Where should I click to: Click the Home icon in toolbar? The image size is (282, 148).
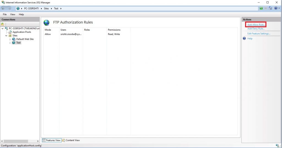(x=270, y=8)
